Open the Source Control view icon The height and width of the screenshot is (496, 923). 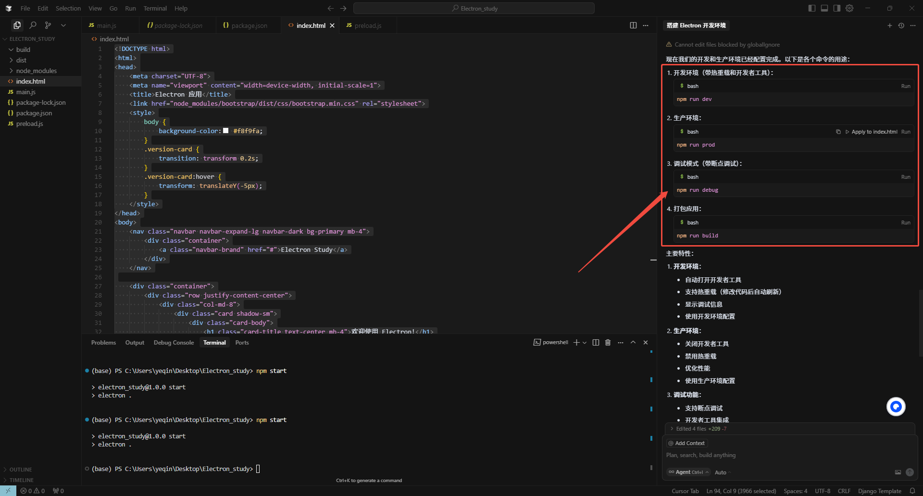click(48, 25)
